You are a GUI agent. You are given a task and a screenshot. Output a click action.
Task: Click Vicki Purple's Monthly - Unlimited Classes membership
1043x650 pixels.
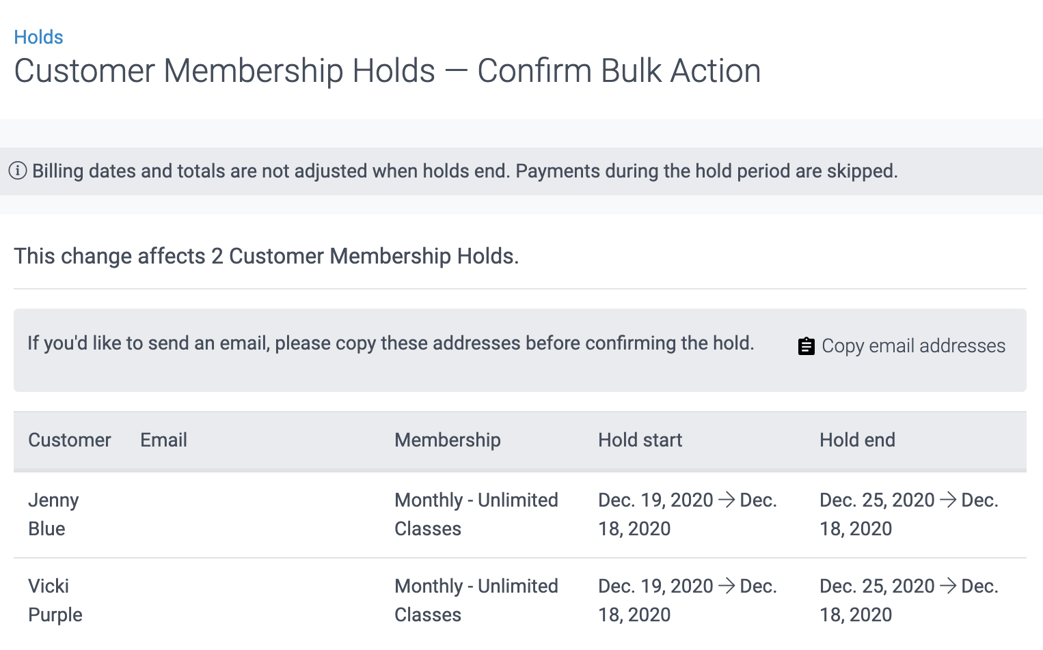tap(476, 599)
